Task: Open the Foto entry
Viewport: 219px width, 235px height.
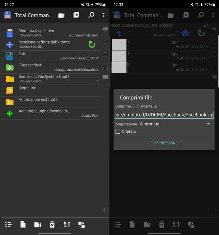Action: coord(51,56)
